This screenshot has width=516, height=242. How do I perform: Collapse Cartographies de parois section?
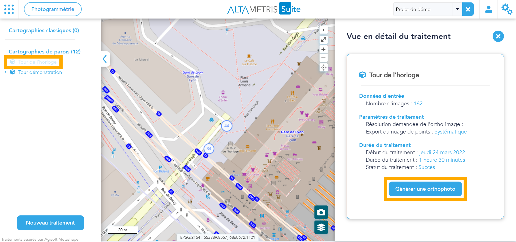(x=45, y=52)
